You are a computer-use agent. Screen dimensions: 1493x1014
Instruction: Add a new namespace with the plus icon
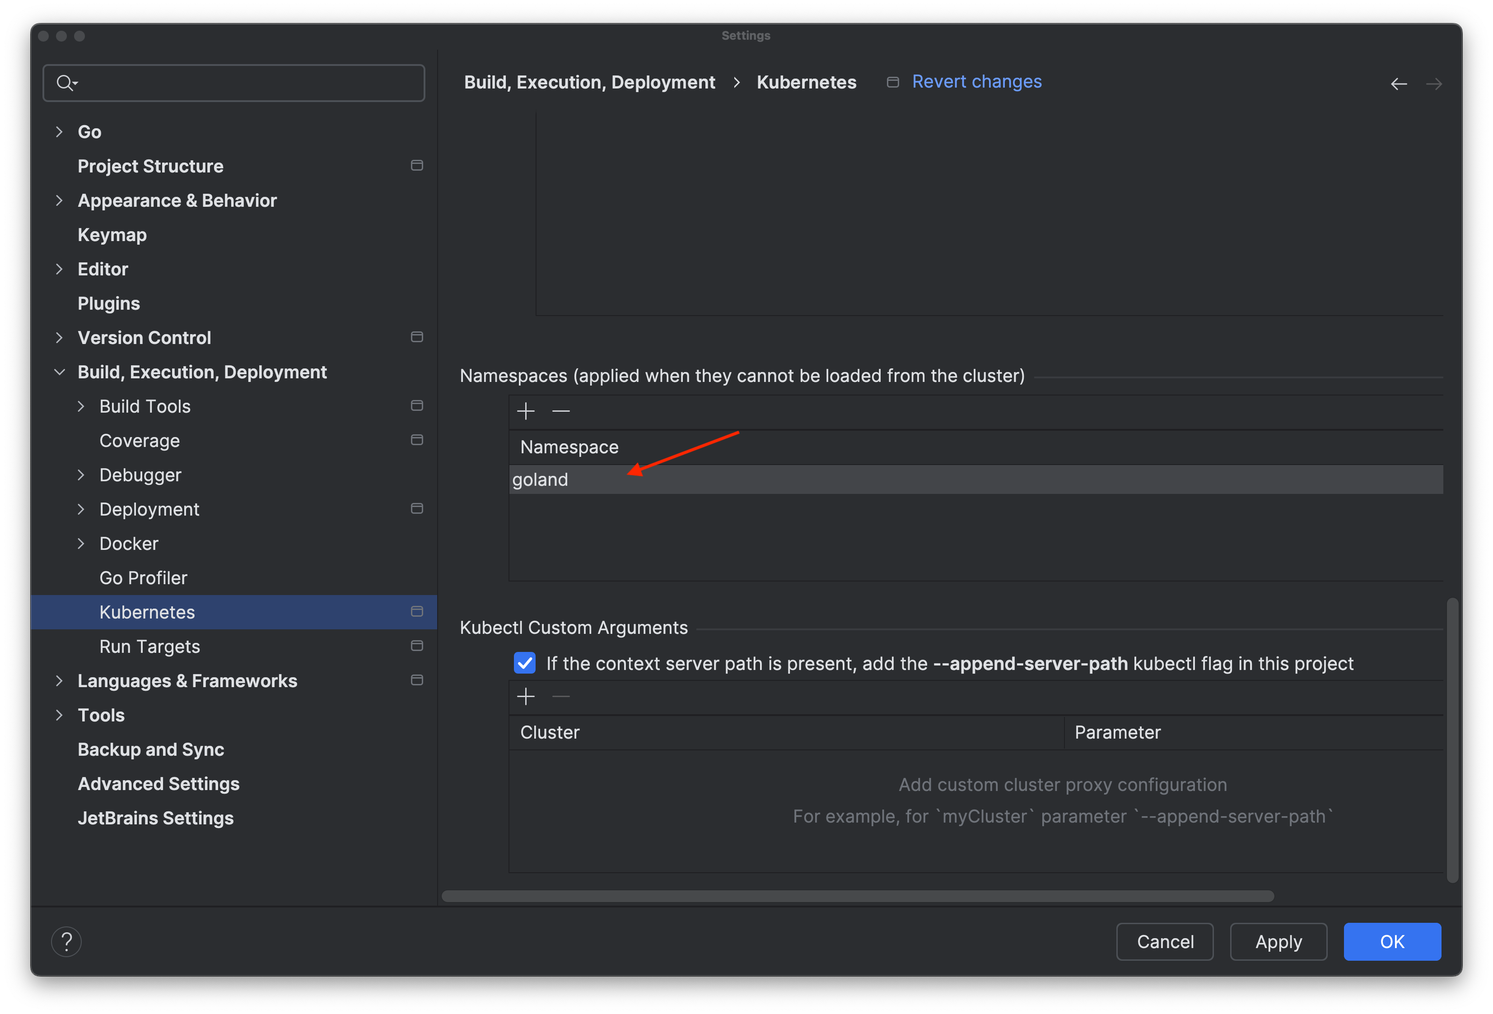coord(526,411)
